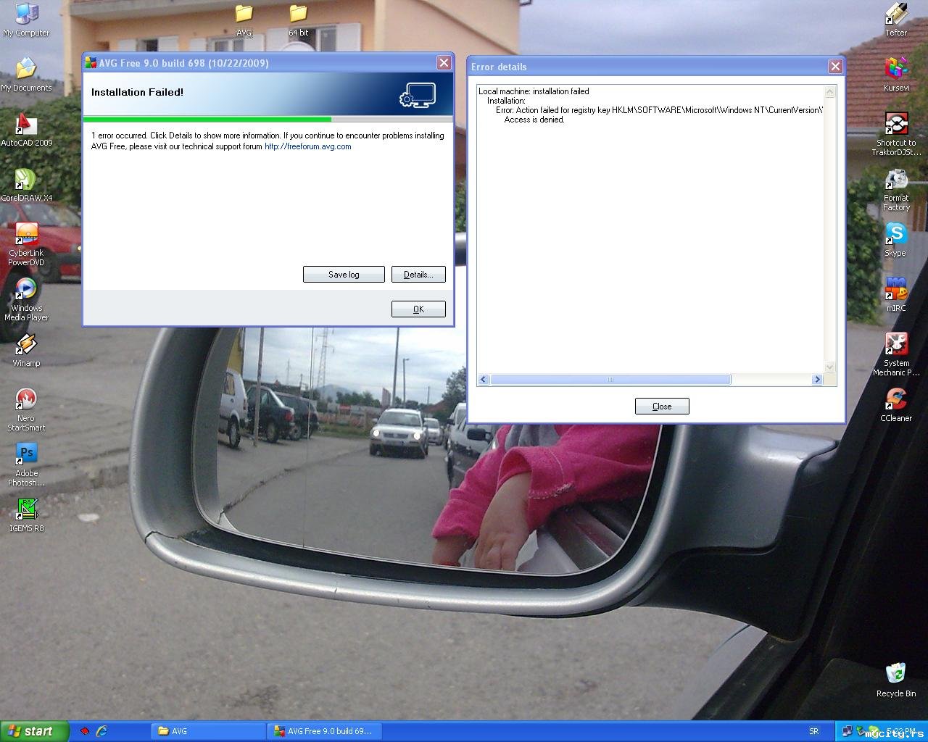Launch CCleaner from the desktop

[896, 405]
